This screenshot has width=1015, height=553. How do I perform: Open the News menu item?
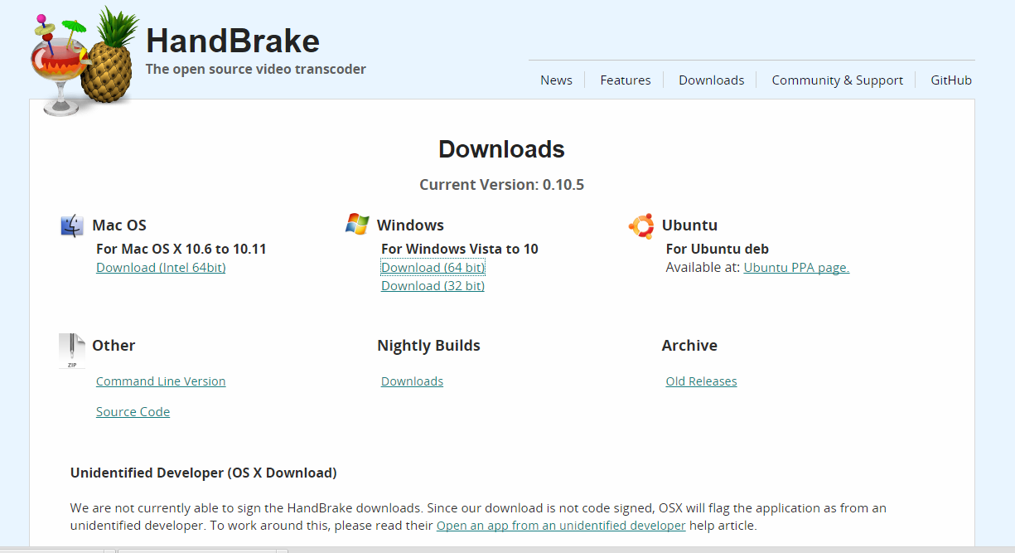[x=556, y=80]
